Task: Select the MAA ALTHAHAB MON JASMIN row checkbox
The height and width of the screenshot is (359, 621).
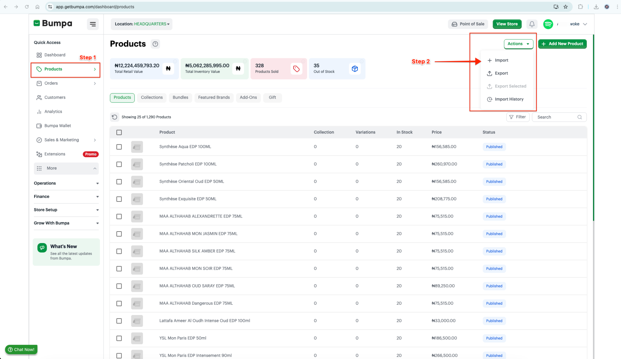Action: tap(119, 234)
